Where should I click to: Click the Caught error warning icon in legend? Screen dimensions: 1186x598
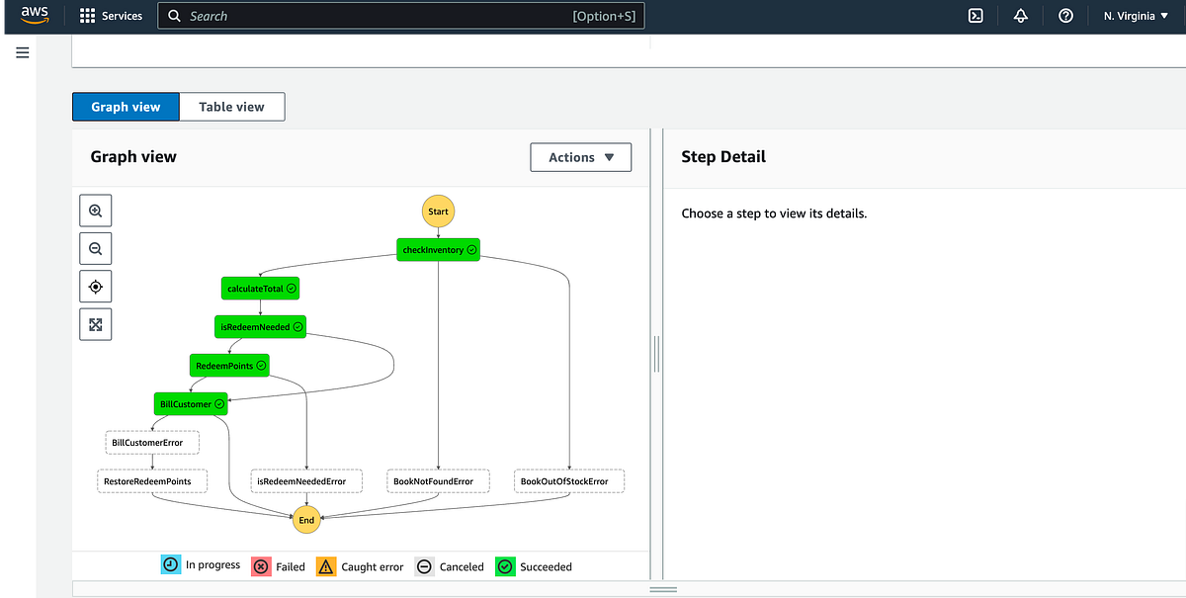coord(325,566)
